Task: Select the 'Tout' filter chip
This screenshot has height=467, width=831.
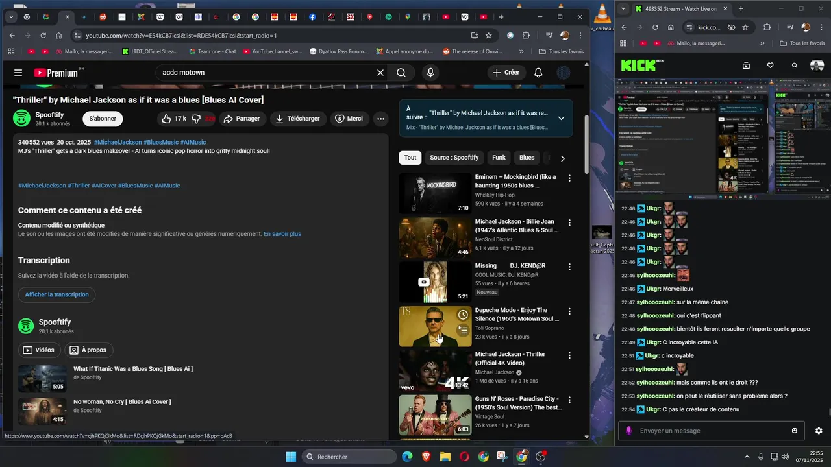Action: pyautogui.click(x=410, y=158)
